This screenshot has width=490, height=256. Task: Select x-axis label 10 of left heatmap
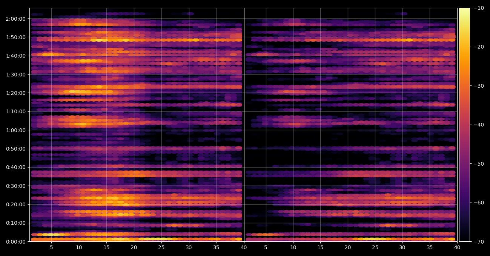click(x=79, y=247)
